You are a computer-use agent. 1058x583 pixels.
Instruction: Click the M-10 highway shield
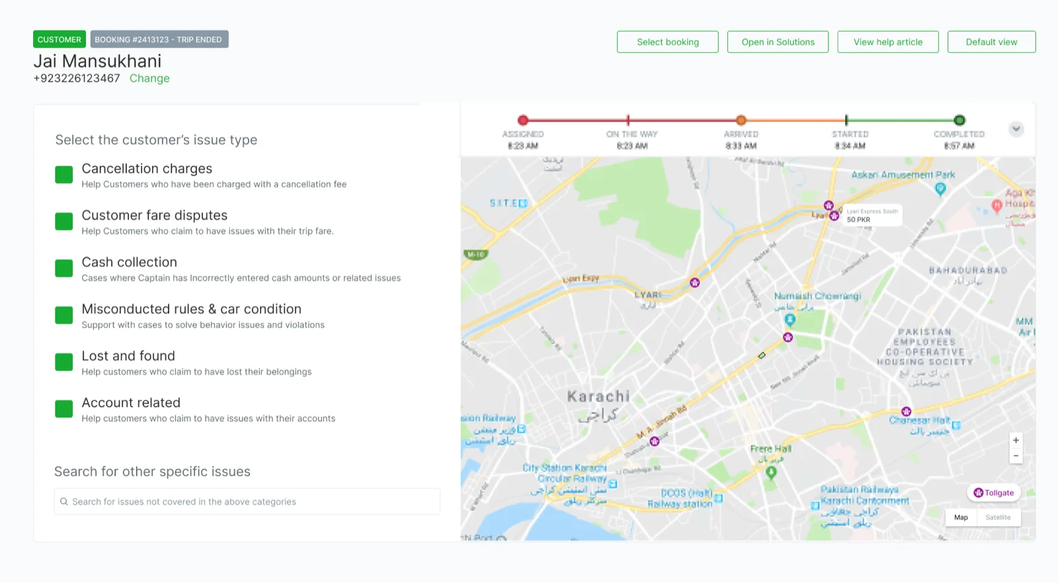coord(476,254)
